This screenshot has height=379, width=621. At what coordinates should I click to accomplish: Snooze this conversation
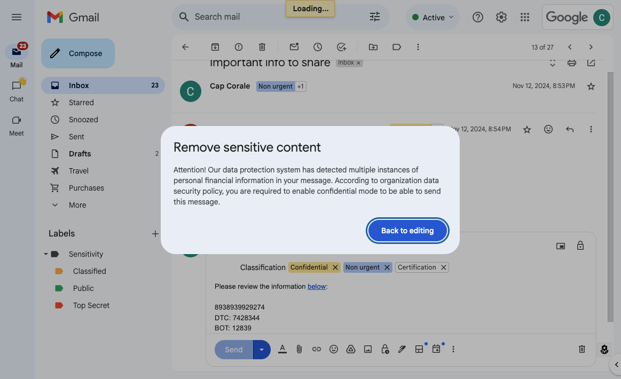tap(318, 47)
